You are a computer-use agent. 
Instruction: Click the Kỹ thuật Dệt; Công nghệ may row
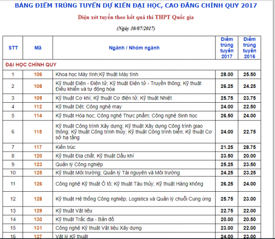132,107
